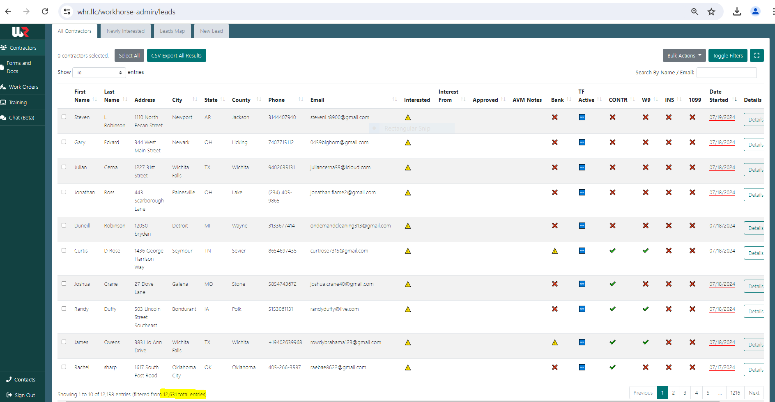Click the browser address bar URL

126,11
